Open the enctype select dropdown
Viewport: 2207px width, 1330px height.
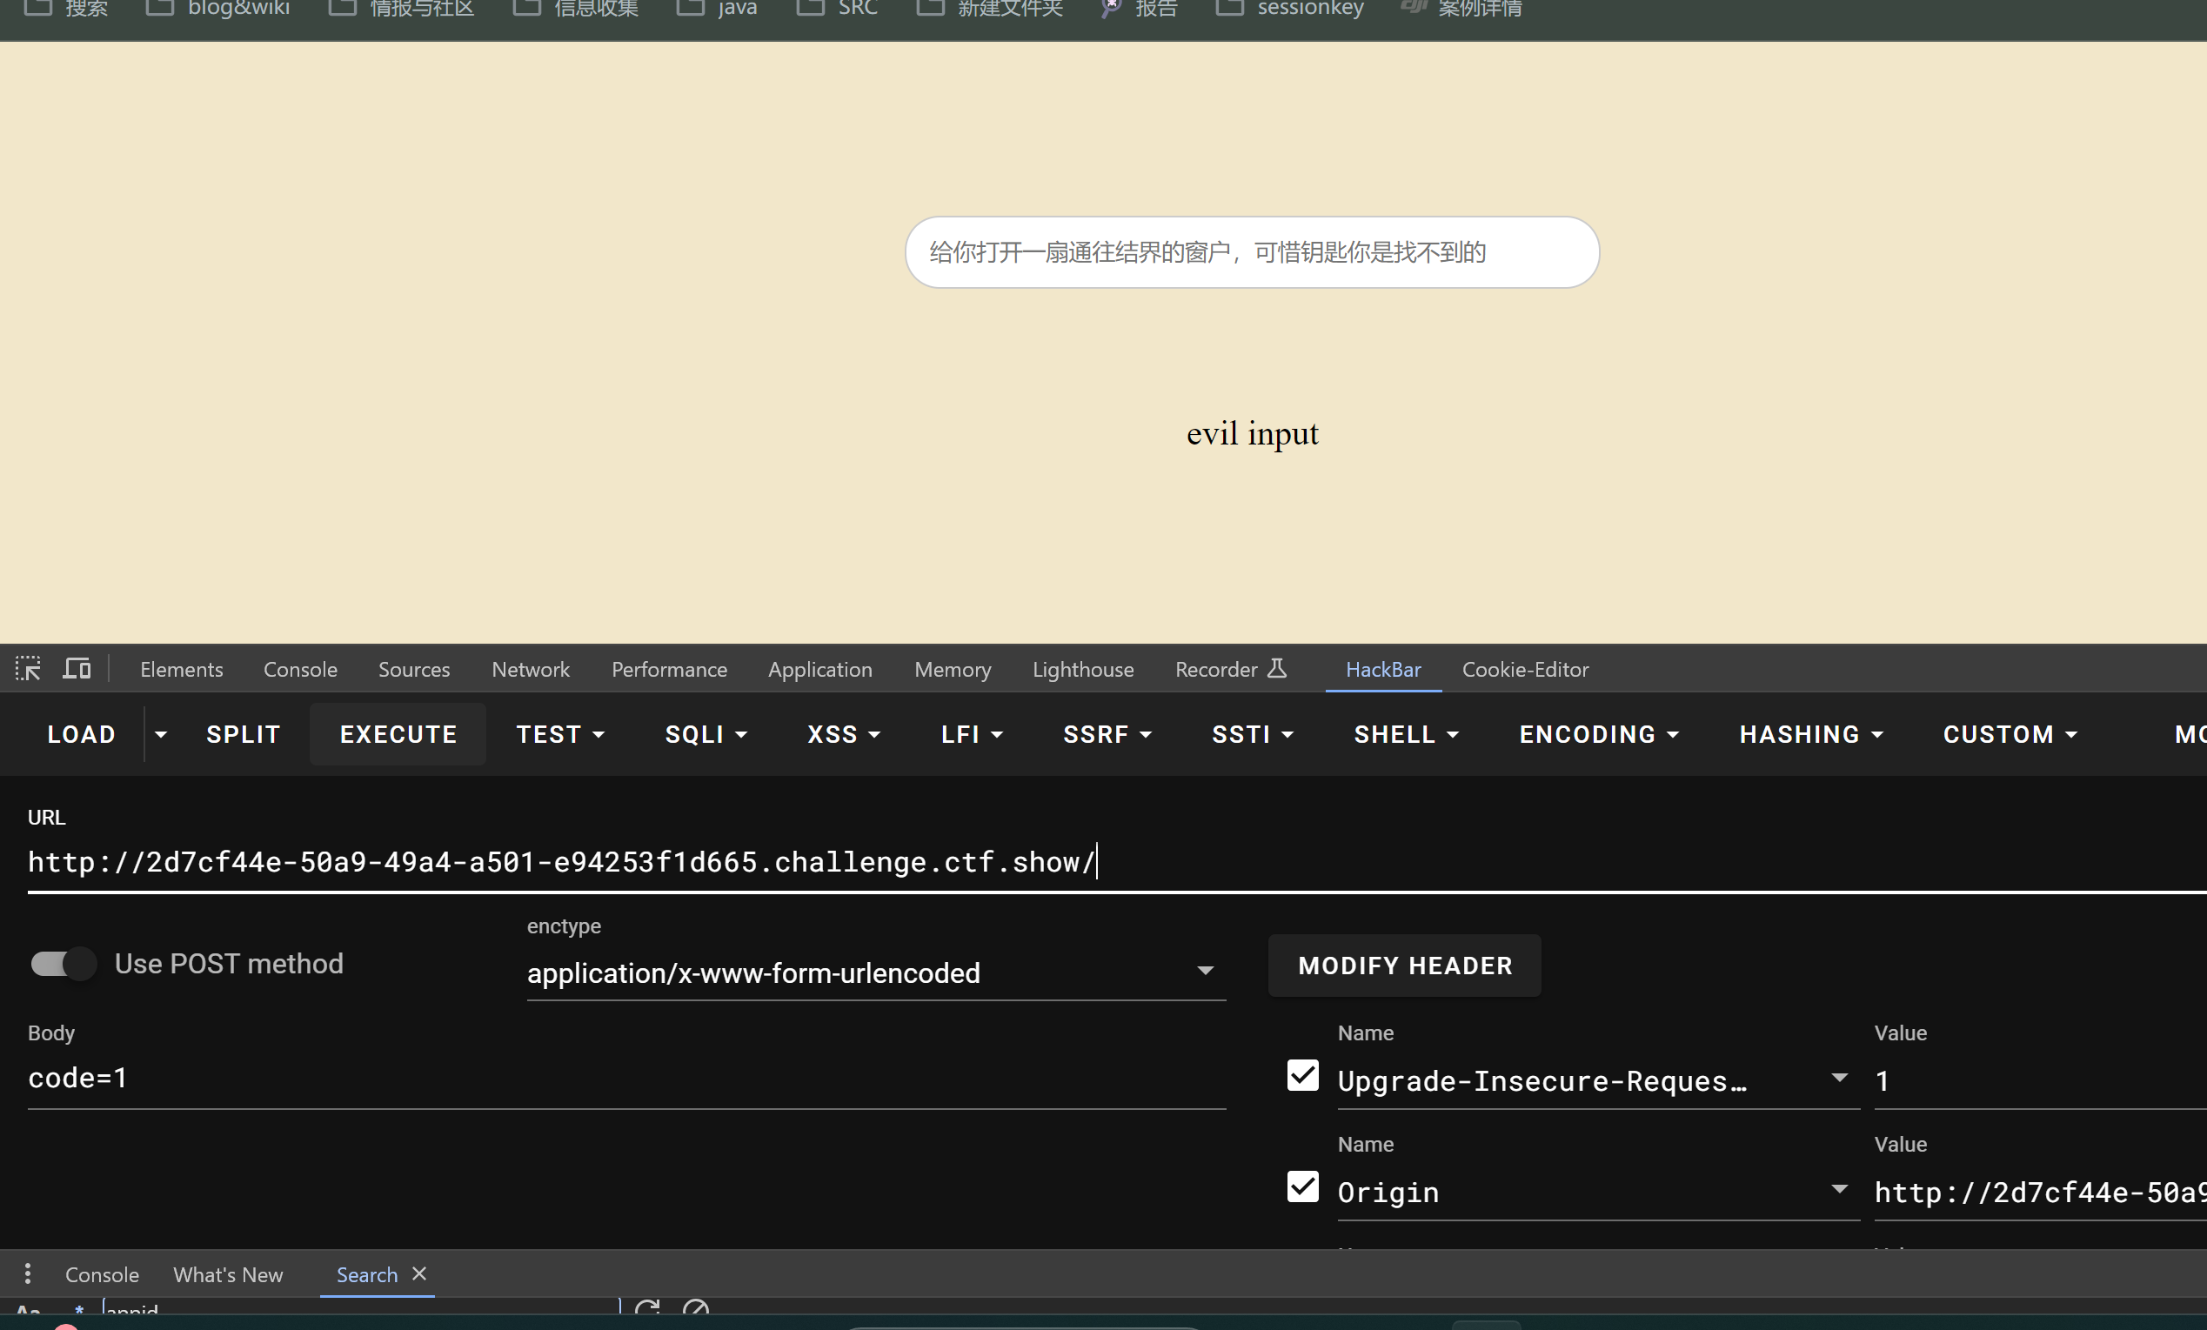876,972
